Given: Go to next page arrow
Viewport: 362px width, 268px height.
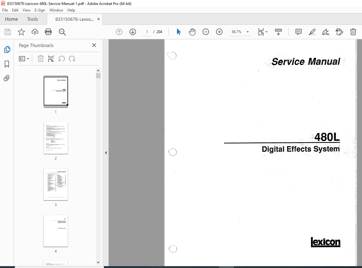Looking at the screenshot, I should point(133,32).
